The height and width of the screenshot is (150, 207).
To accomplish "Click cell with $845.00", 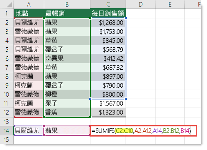I will [x=108, y=40].
